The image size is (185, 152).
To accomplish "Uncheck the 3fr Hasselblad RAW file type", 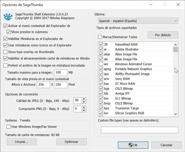I will 101,44.
